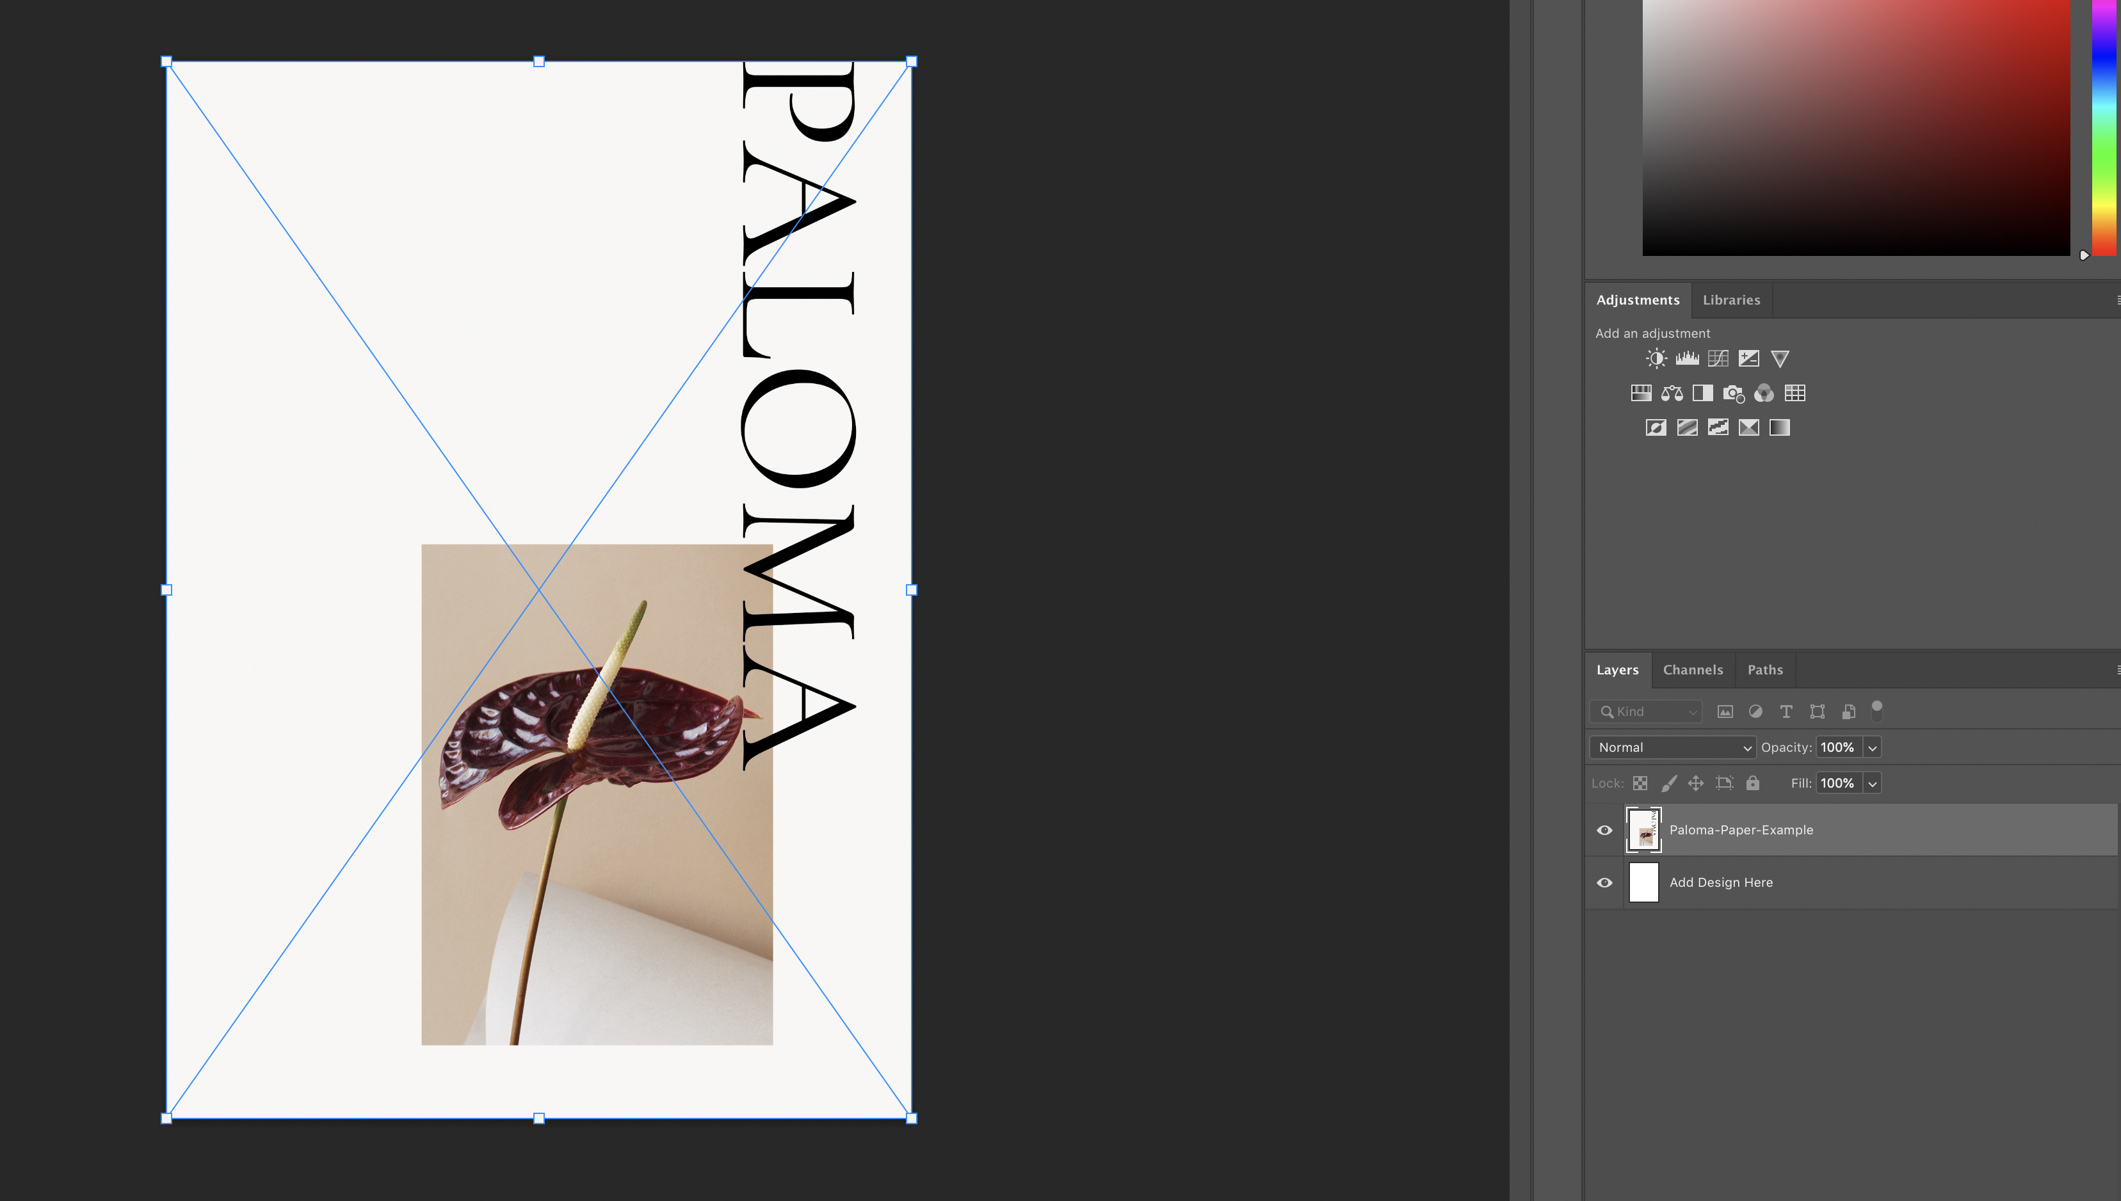Image resolution: width=2121 pixels, height=1201 pixels.
Task: Switch to the Channels tab
Action: tap(1693, 670)
